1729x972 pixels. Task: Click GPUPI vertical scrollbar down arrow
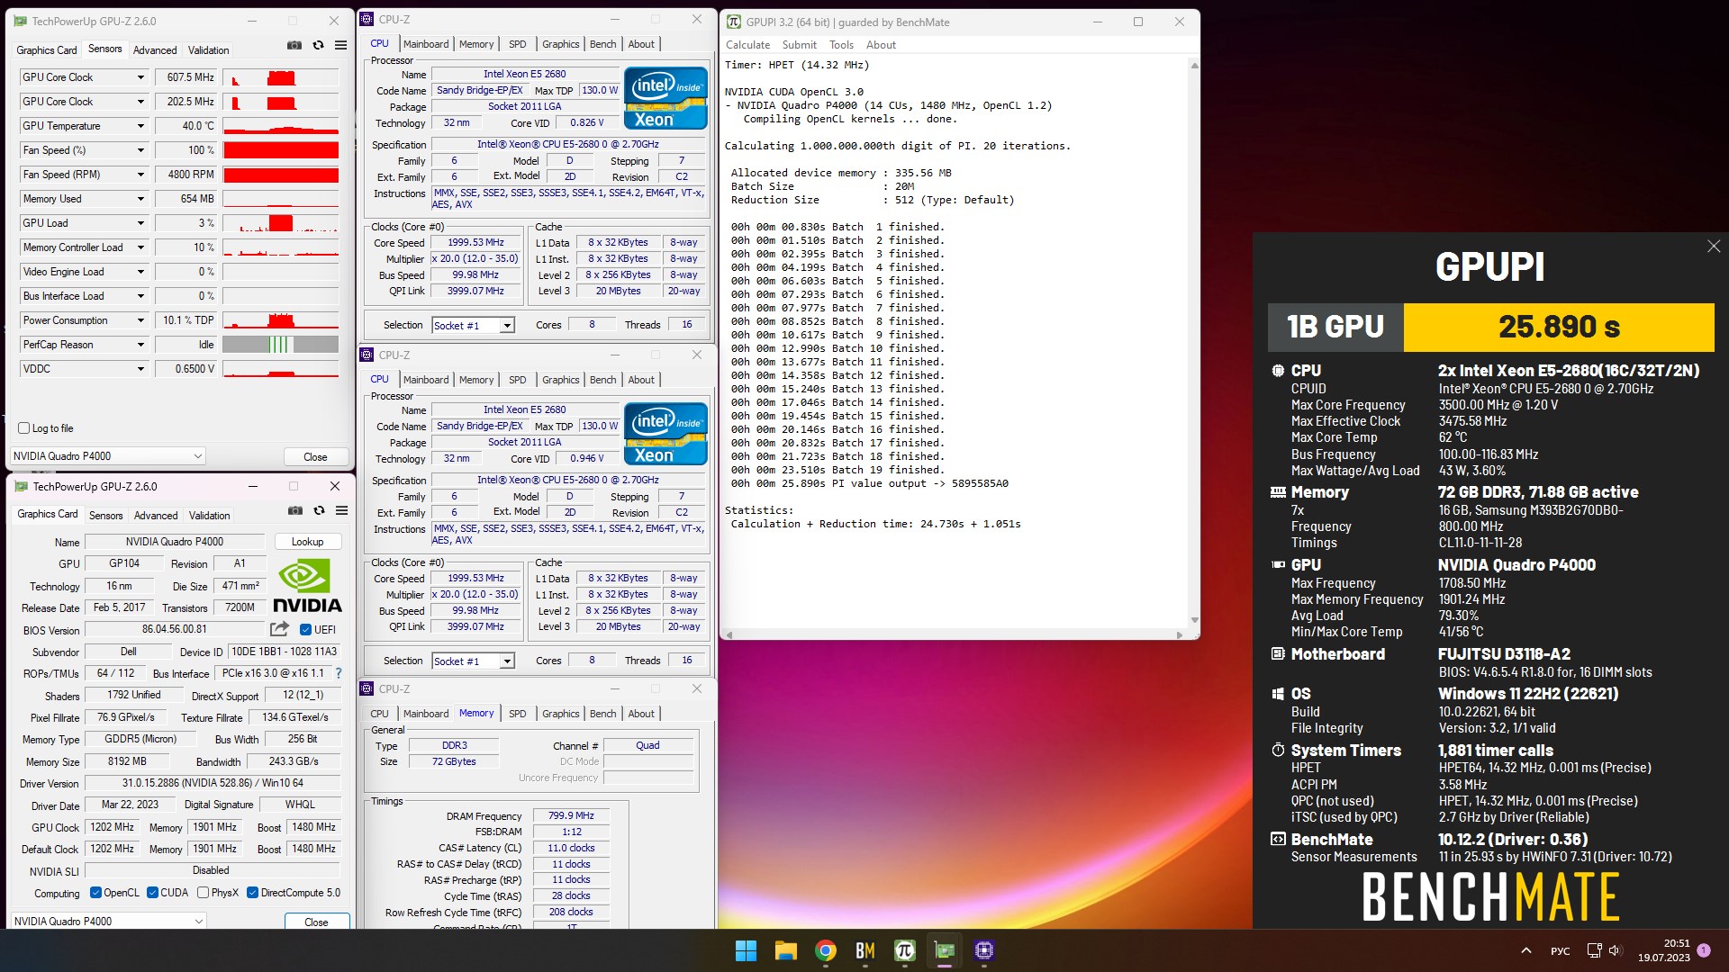pyautogui.click(x=1194, y=620)
